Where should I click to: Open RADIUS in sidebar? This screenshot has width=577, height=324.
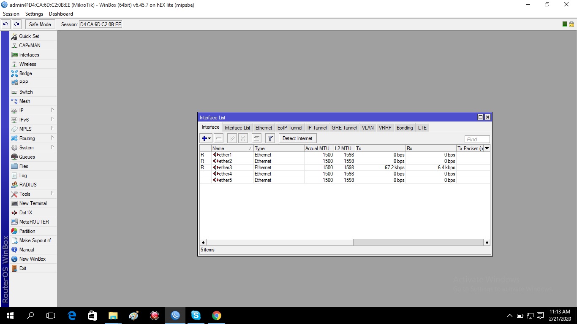click(x=33, y=185)
